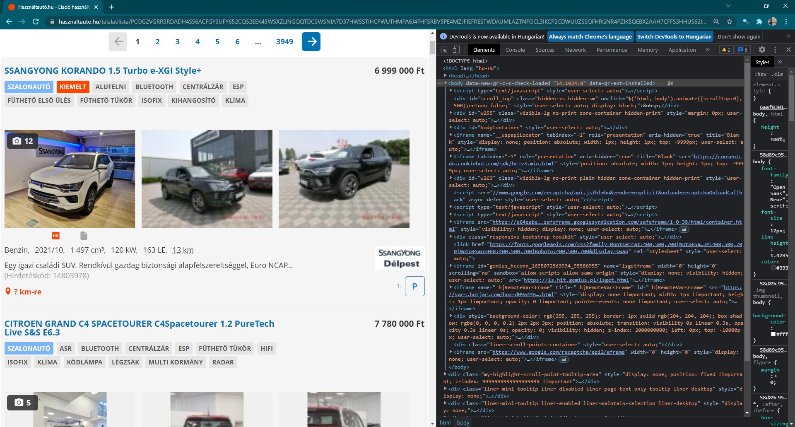The image size is (795, 427).
Task: Collapse the body element node in DOM tree
Action: click(446, 83)
